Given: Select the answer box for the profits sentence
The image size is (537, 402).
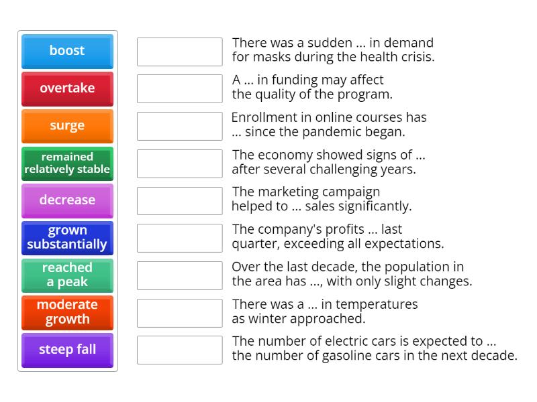Looking at the screenshot, I should (179, 238).
